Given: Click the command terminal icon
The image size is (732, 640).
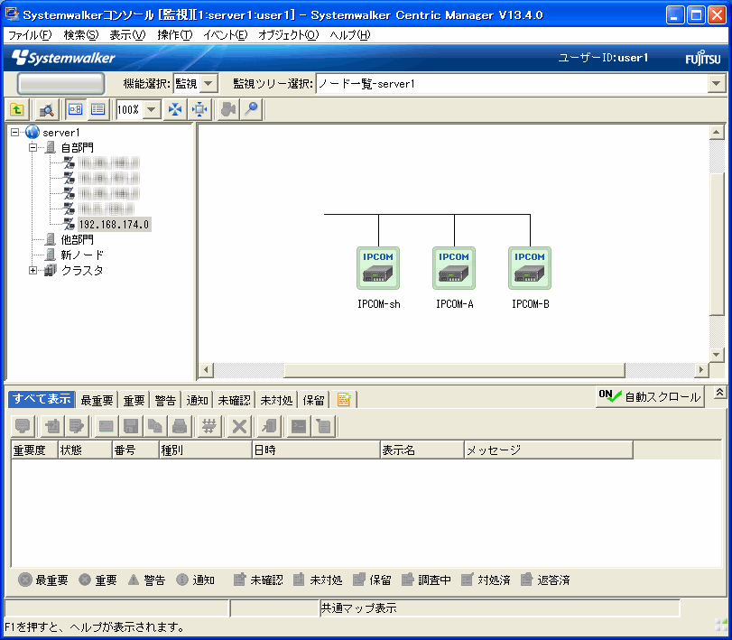Looking at the screenshot, I should pos(299,426).
